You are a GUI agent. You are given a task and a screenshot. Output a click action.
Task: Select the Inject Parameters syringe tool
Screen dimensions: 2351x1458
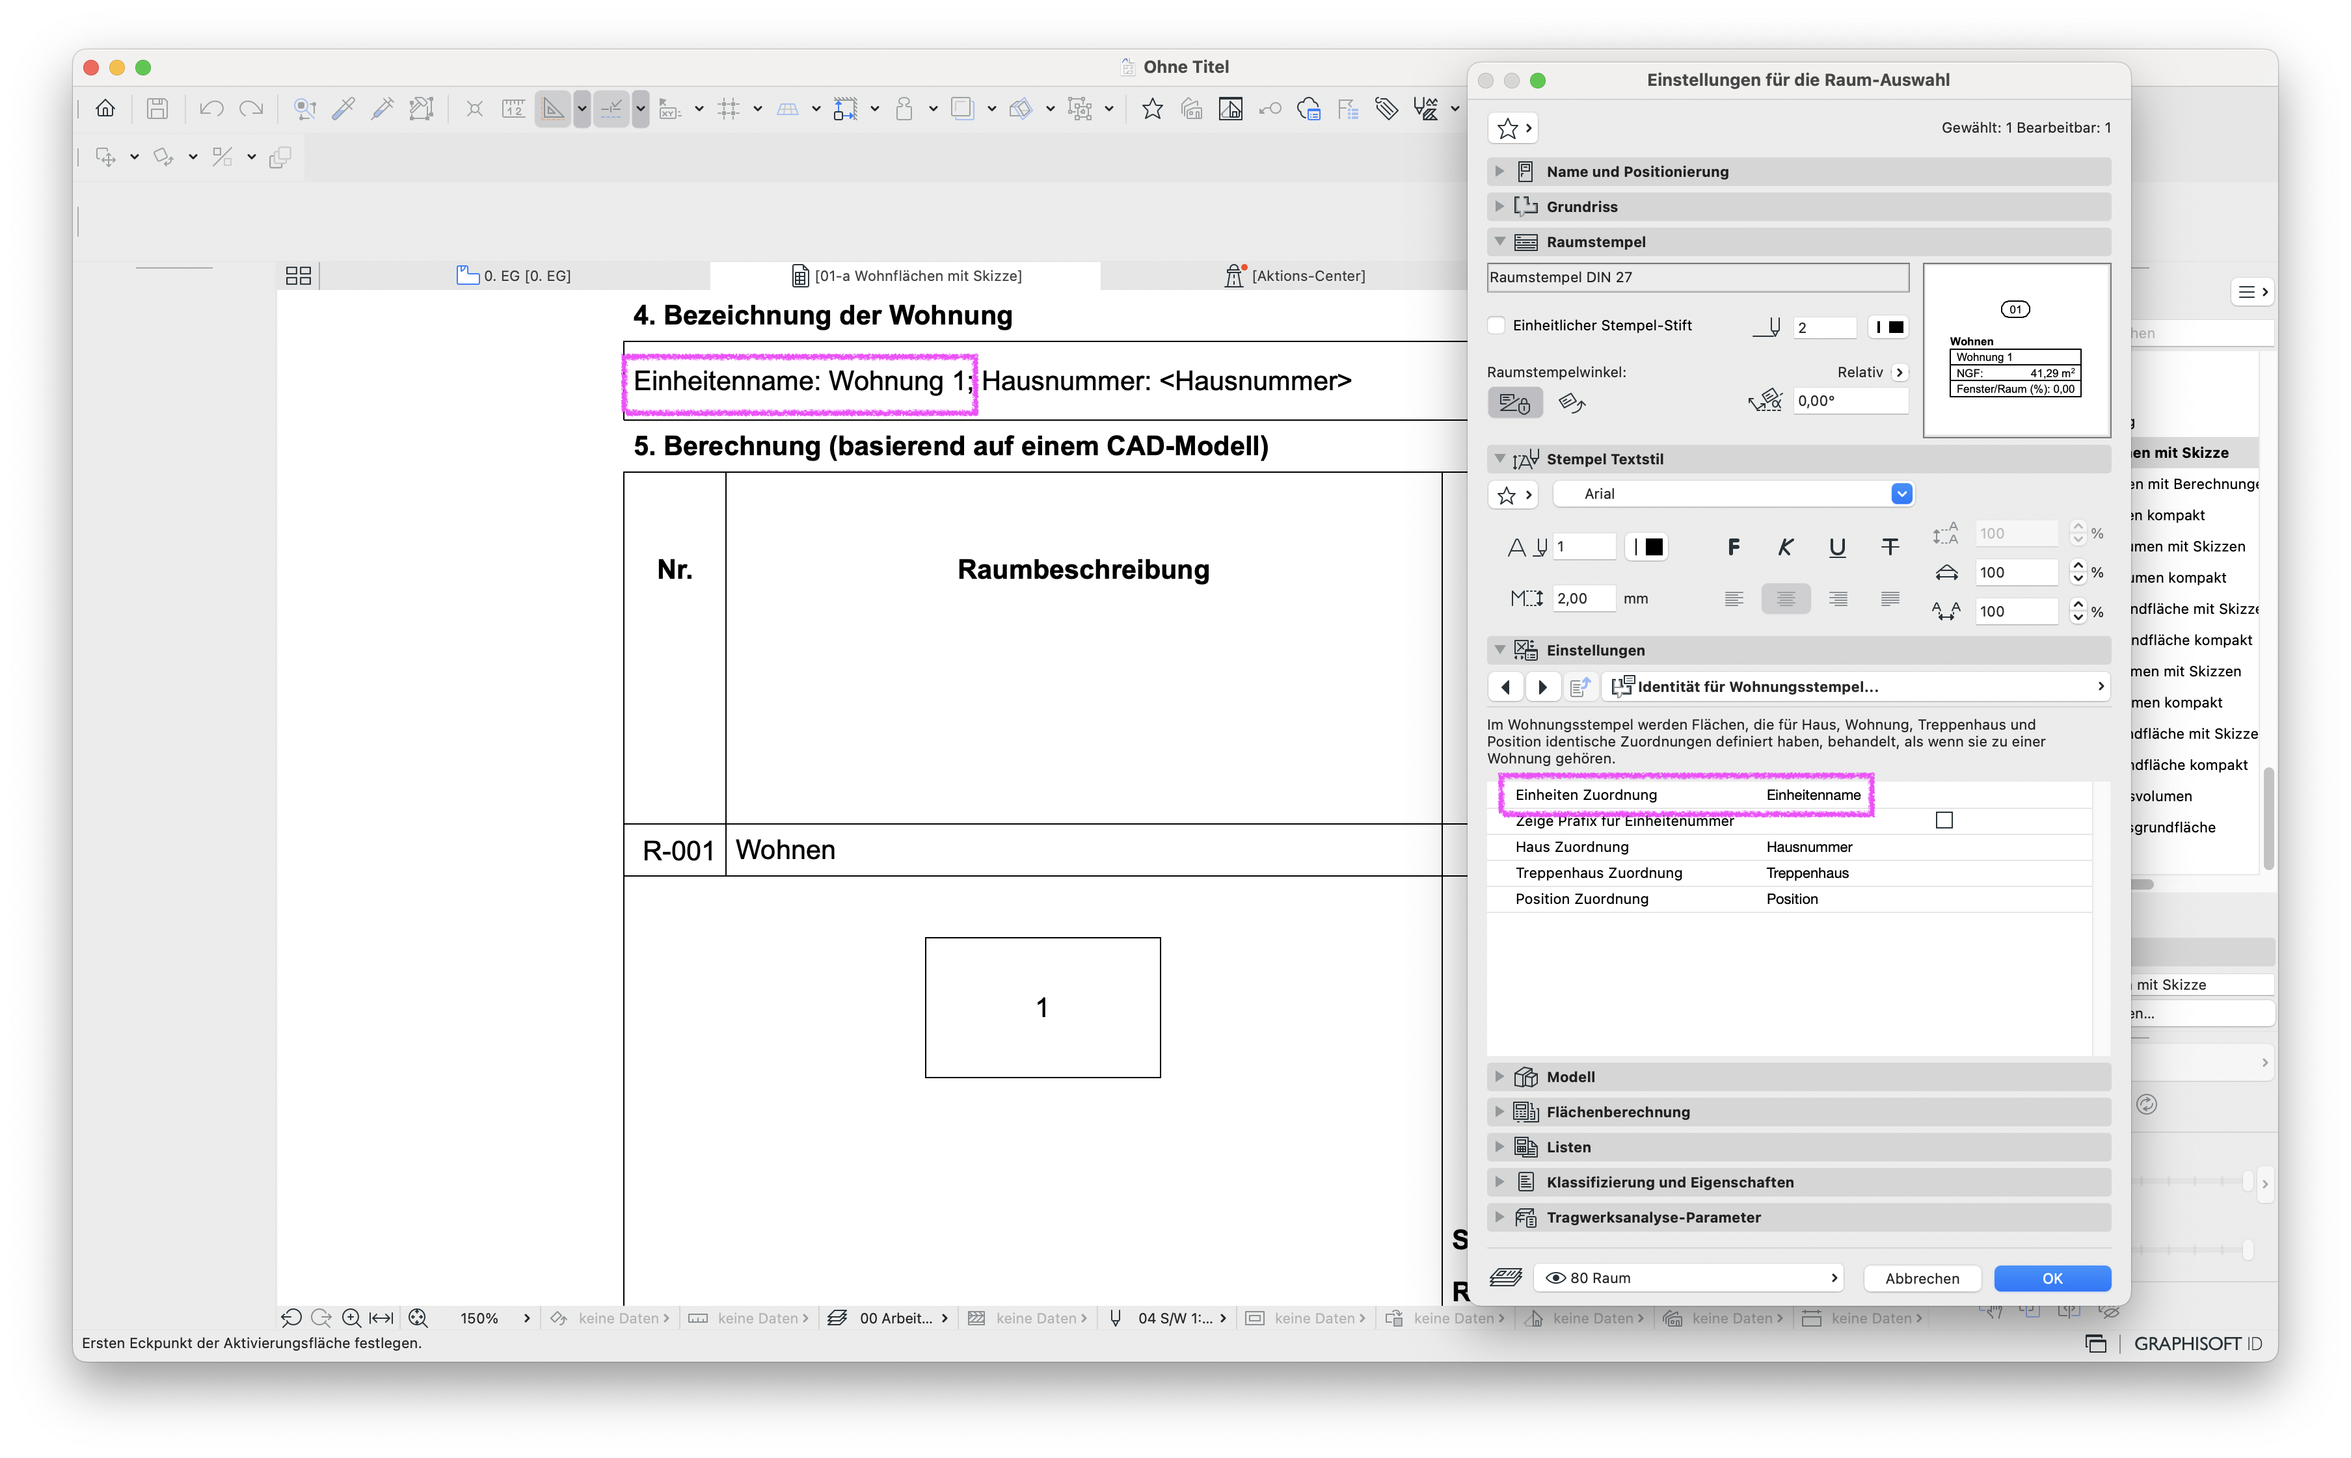(x=382, y=109)
